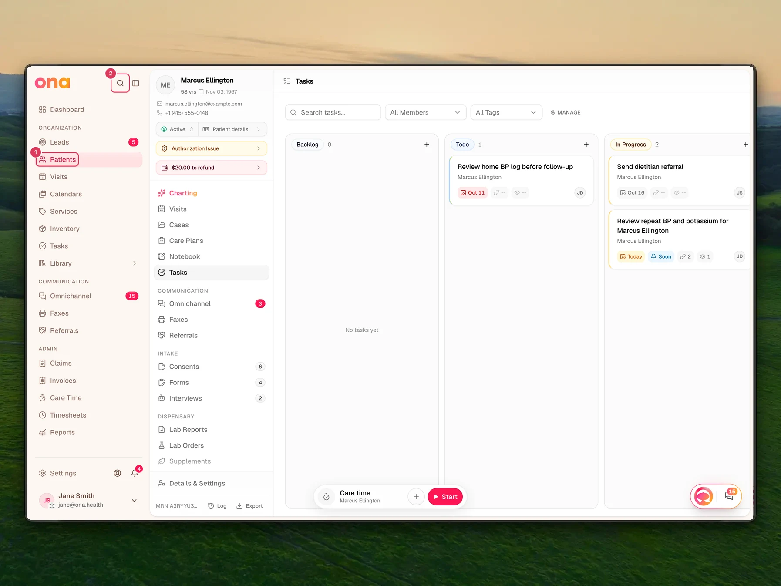This screenshot has height=586, width=781.
Task: Open the patient Log link
Action: tap(217, 506)
